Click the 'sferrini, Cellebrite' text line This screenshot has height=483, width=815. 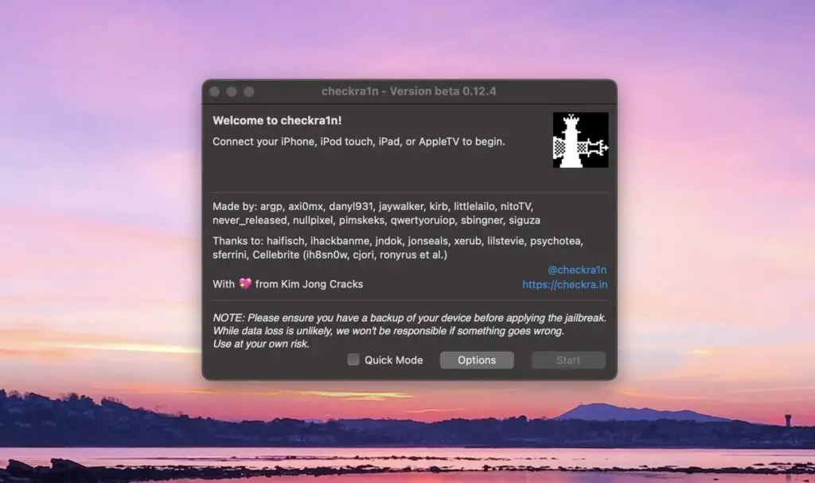pyautogui.click(x=330, y=255)
